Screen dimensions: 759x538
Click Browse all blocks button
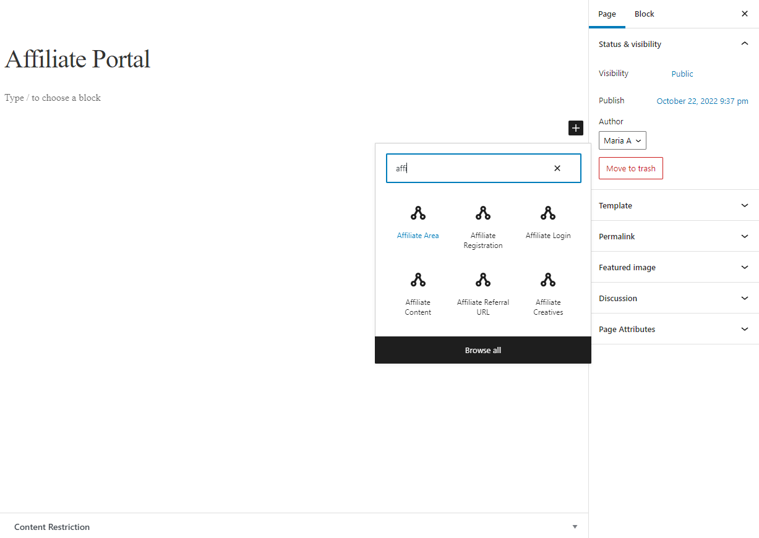pos(483,350)
